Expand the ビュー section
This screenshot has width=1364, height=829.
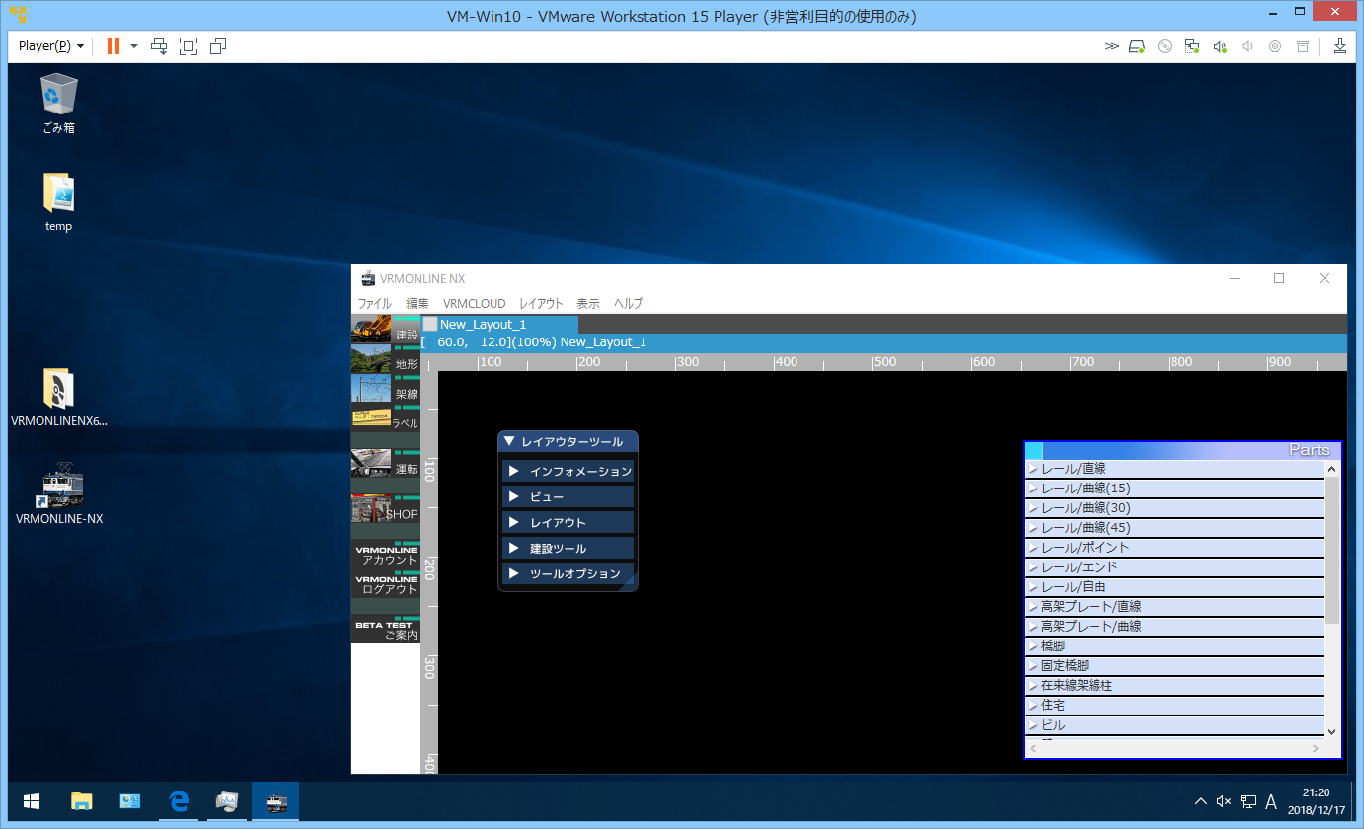coord(568,496)
